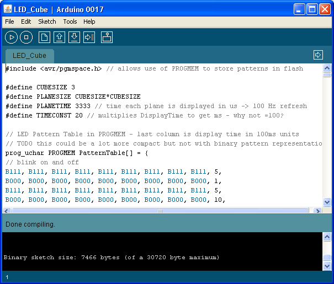Open the tab menu arrow button
Image resolution: width=334 pixels, height=284 pixels.
click(317, 55)
